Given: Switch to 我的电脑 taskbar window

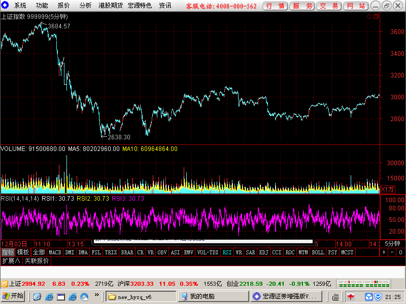Looking at the screenshot, I should click(213, 296).
